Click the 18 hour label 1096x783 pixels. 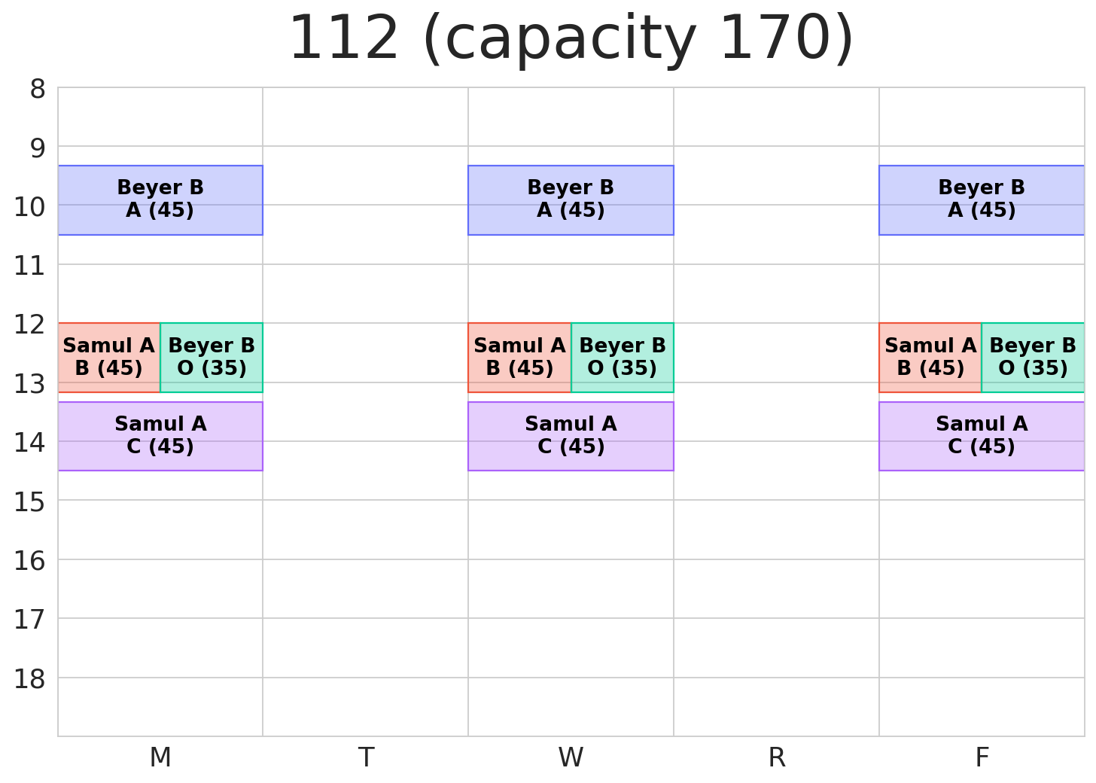(x=30, y=679)
